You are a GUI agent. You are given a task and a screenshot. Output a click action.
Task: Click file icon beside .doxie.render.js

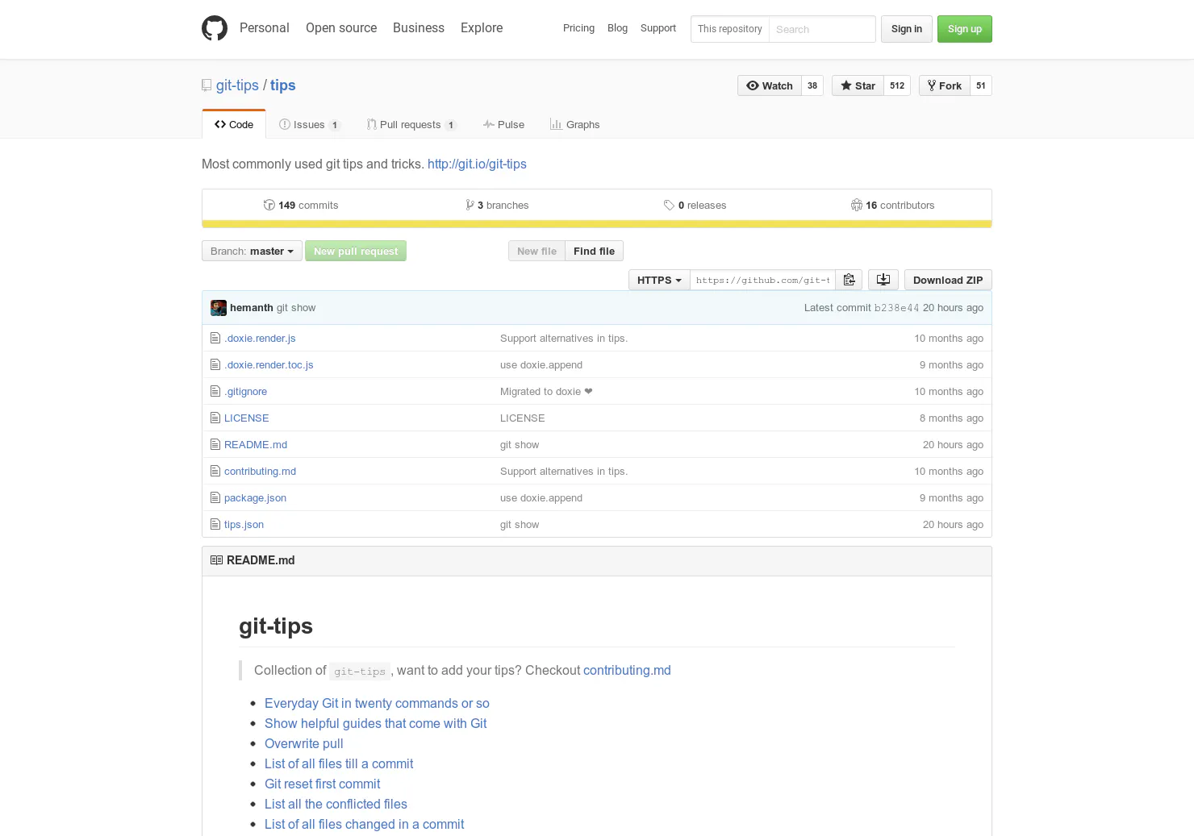tap(215, 339)
